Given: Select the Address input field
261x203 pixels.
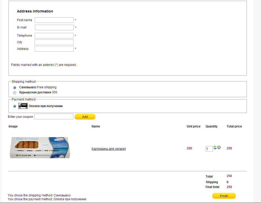Looking at the screenshot, I should tap(54, 49).
